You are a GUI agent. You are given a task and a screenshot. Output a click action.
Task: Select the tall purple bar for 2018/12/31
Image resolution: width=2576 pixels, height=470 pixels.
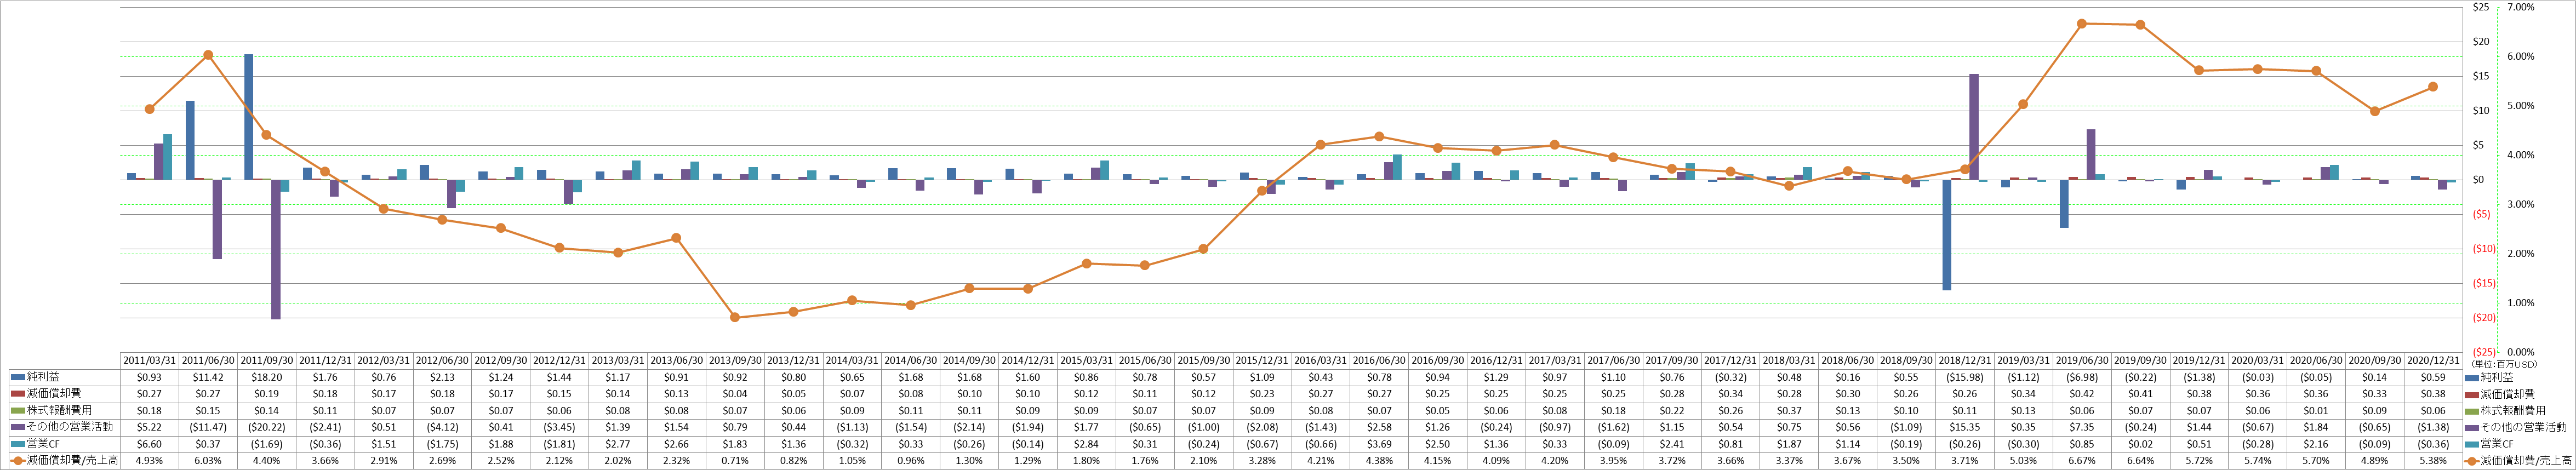(1974, 127)
